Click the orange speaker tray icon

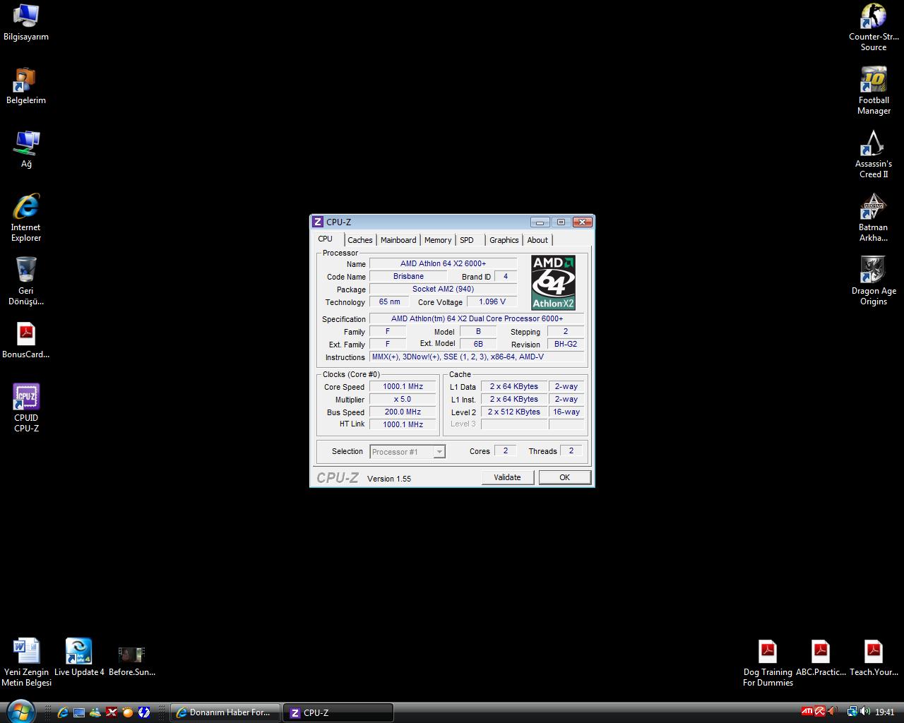(x=833, y=711)
